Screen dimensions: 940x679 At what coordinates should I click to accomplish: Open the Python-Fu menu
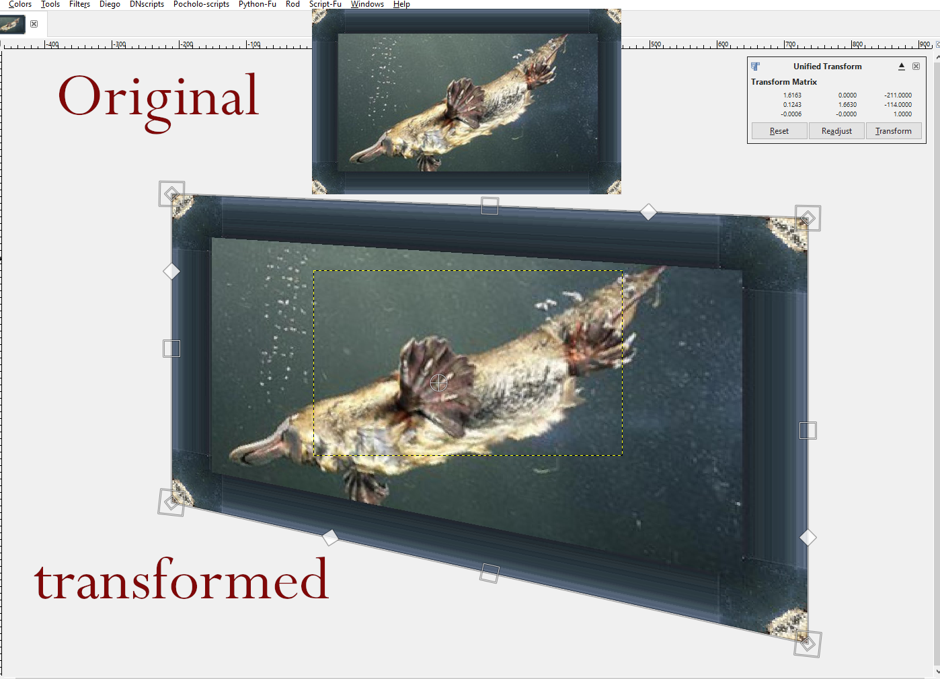(257, 4)
